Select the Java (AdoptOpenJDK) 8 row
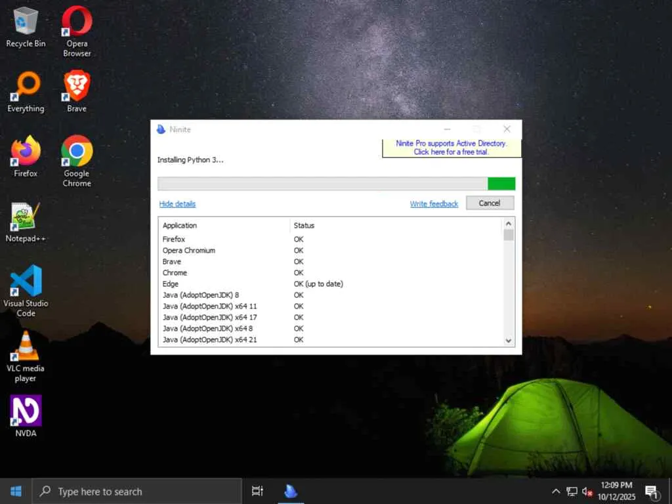This screenshot has width=672, height=504. pos(331,295)
